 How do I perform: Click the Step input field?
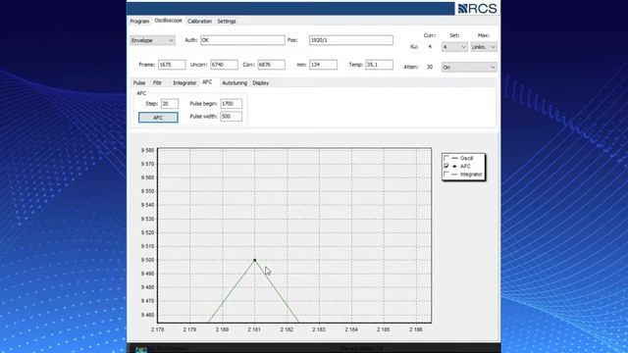tap(170, 104)
